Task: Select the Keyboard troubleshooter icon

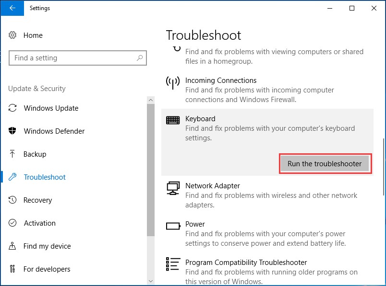Action: click(x=173, y=119)
